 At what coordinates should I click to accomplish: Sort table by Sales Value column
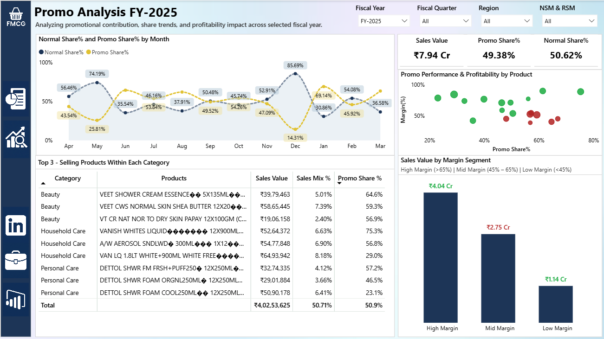(272, 178)
